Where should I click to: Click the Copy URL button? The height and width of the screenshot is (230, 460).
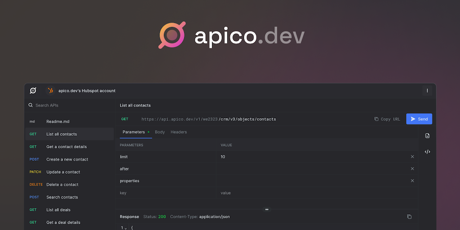pos(387,119)
